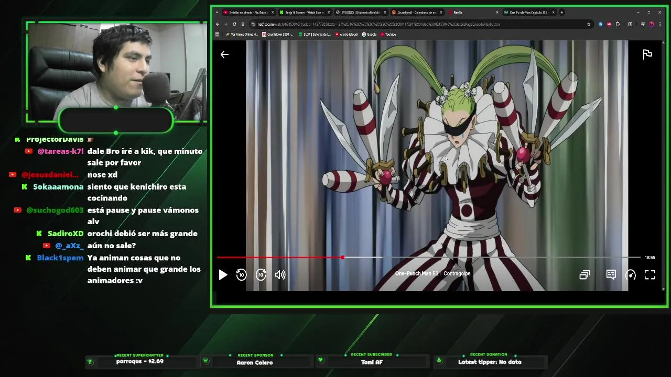
Task: Click the page vertical scrollbar down arrow
Action: (663, 289)
